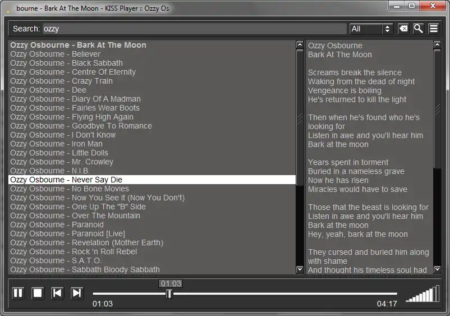This screenshot has height=316, width=450.
Task: Select Ozzy Osbourne - Sabbath Bloody Sabbath
Action: pos(152,269)
